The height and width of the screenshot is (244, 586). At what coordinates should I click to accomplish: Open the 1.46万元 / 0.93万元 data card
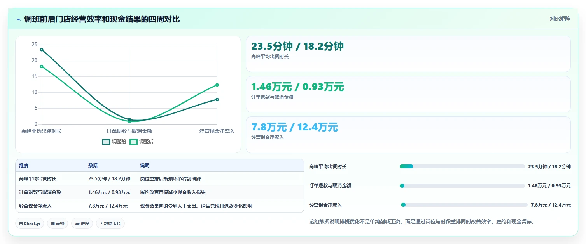pos(408,94)
